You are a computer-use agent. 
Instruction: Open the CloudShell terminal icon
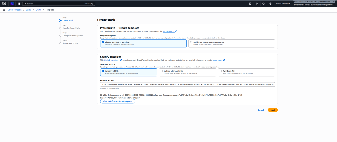(250, 4)
